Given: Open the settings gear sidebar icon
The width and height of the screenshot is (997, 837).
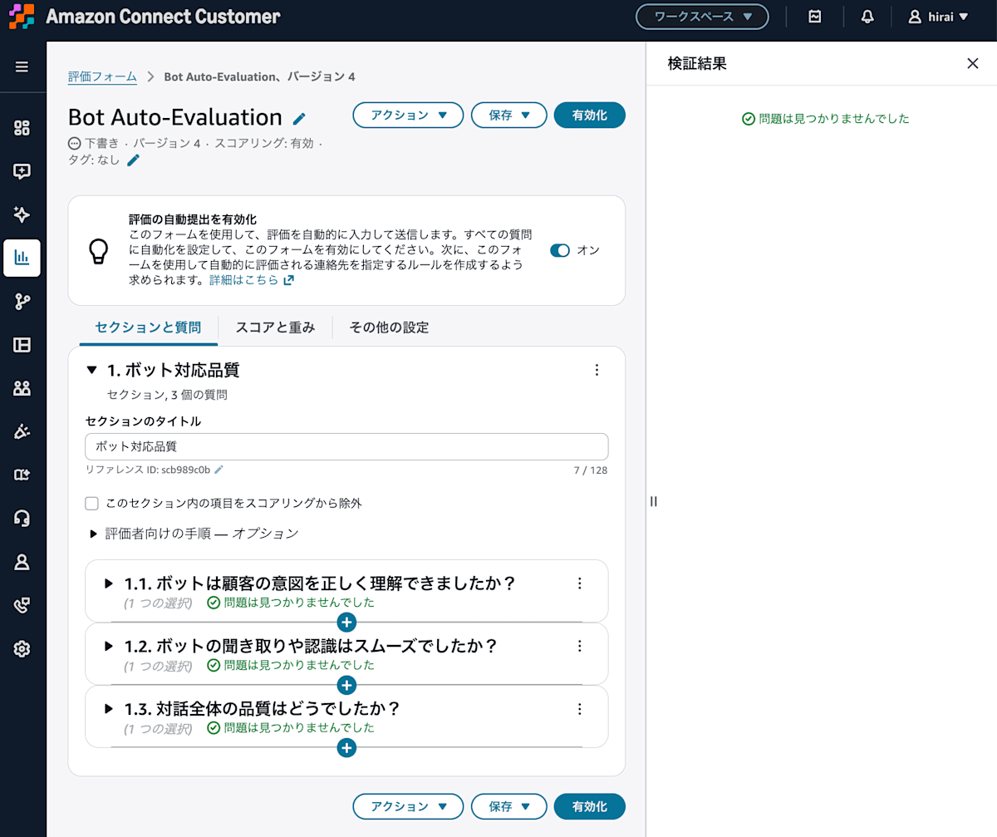Looking at the screenshot, I should coord(22,649).
